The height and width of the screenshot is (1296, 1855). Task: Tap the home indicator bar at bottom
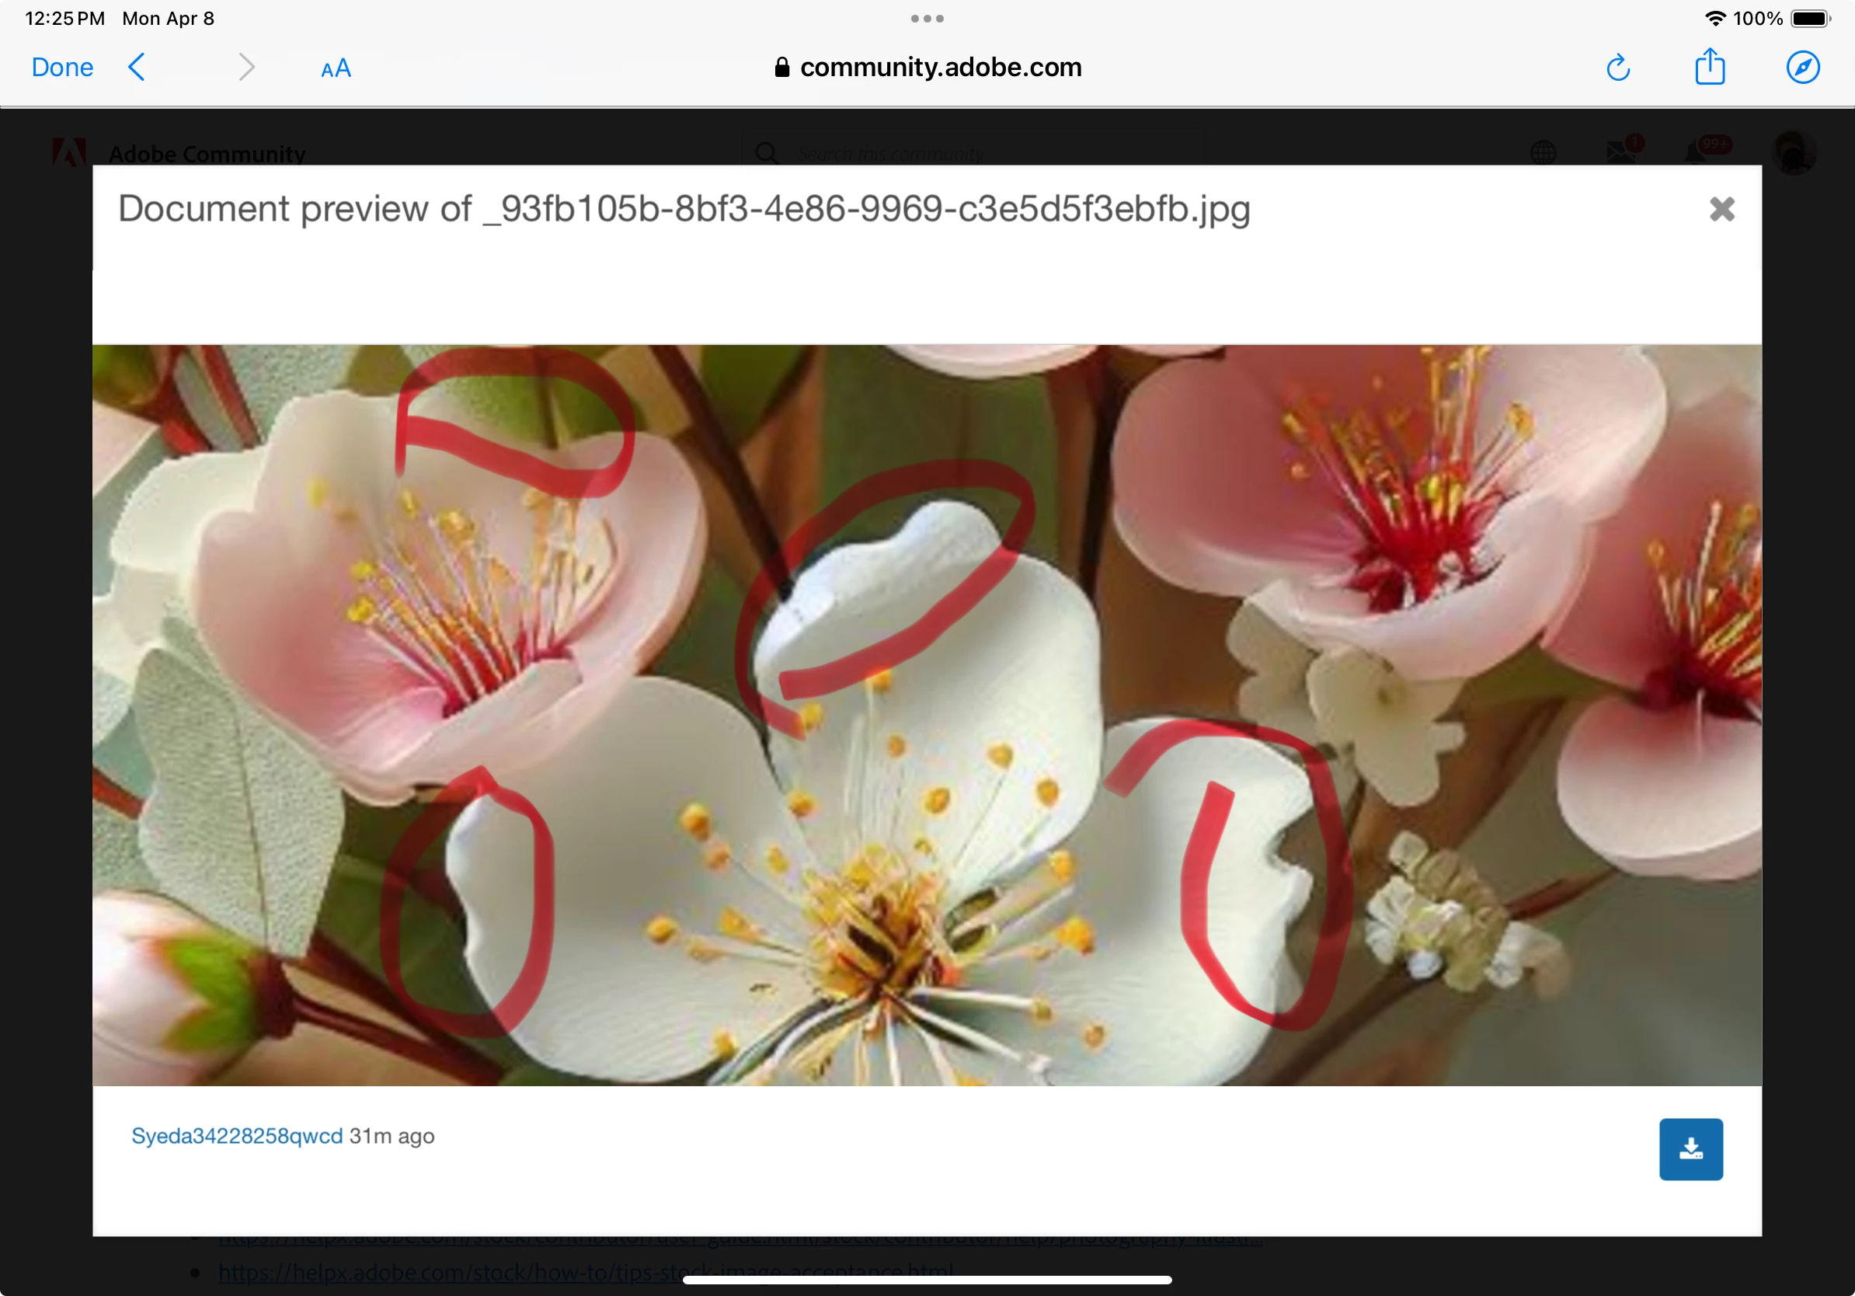pos(927,1280)
